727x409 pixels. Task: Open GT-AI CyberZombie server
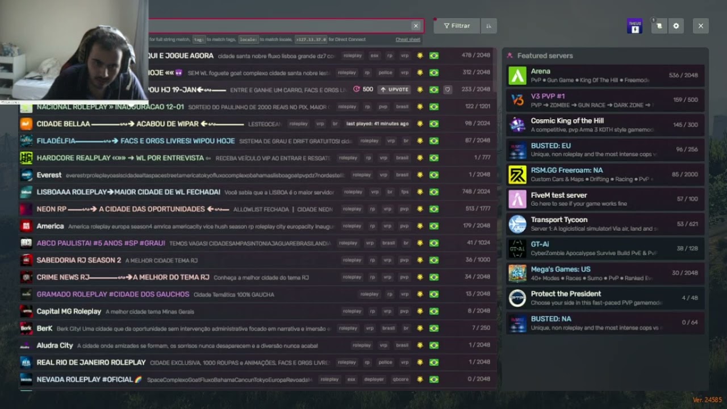pos(605,248)
